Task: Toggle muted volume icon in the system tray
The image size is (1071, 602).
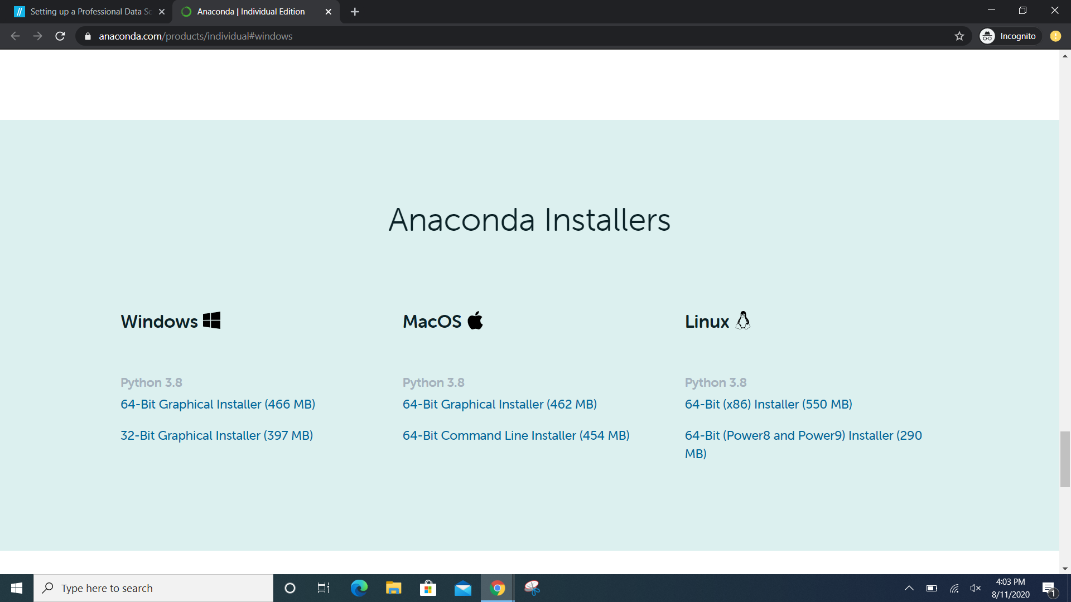Action: click(x=975, y=588)
